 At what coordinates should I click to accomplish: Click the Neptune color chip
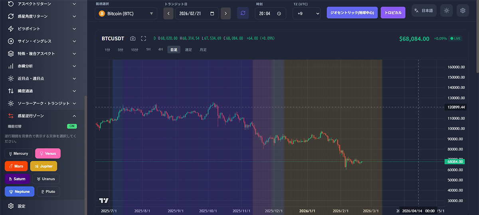click(x=20, y=192)
